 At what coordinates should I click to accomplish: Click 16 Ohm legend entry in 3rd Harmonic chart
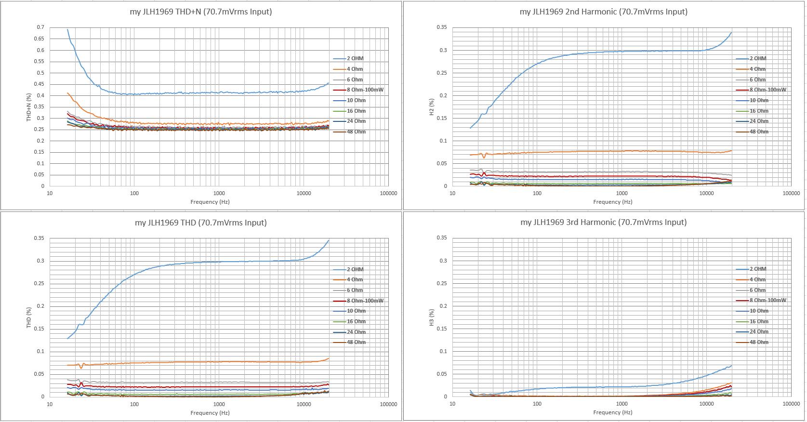tap(753, 321)
